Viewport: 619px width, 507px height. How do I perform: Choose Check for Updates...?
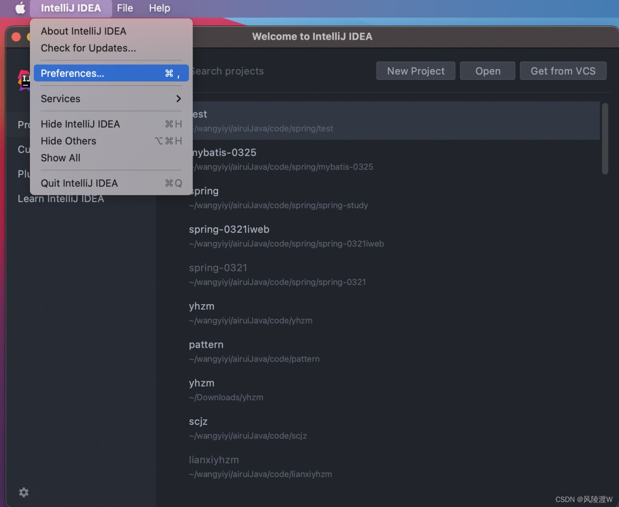(x=111, y=48)
